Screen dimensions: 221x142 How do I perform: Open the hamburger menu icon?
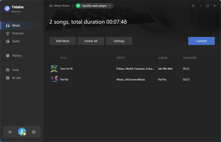[193, 6]
